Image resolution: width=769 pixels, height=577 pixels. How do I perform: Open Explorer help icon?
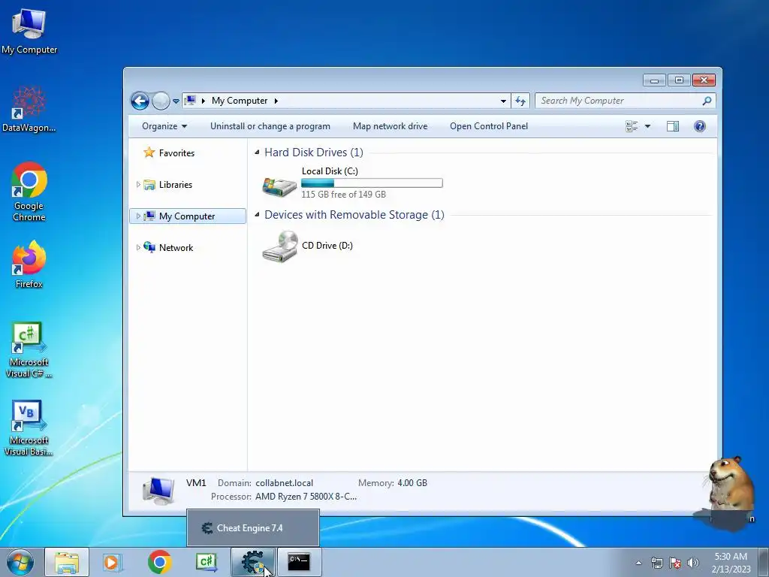(700, 126)
